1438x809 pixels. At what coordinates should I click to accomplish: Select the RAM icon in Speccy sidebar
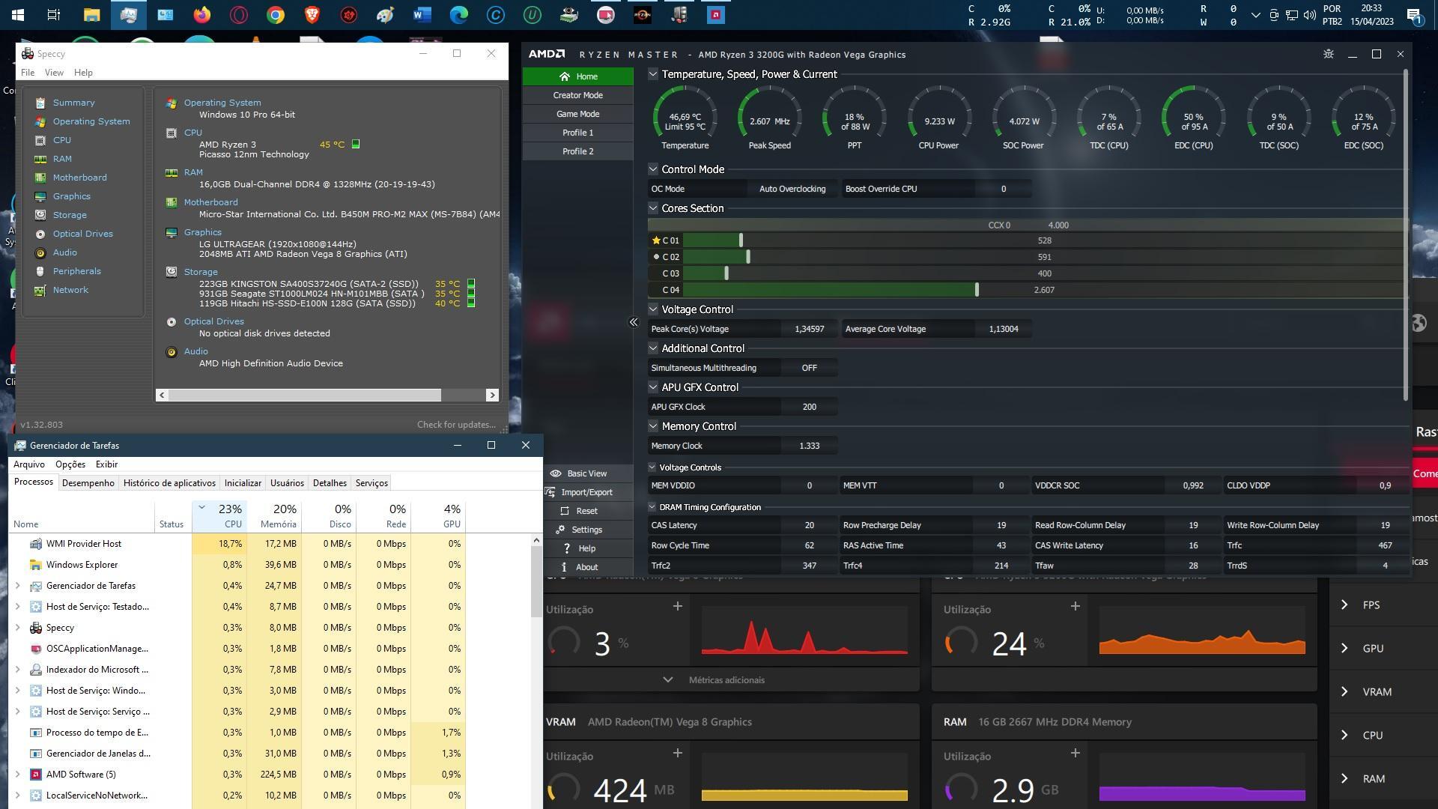point(40,159)
